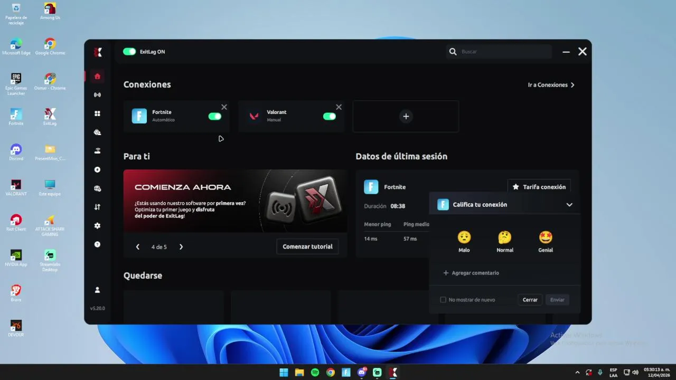Remove the Valorant connection with its X
The height and width of the screenshot is (380, 676).
coord(339,107)
